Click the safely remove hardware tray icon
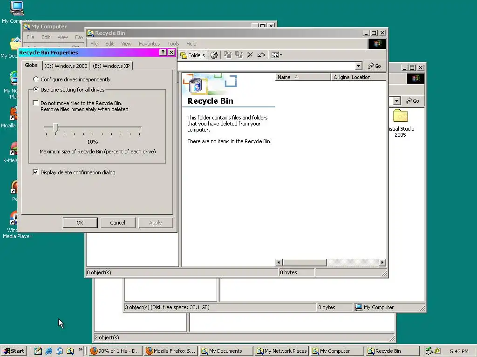This screenshot has height=357, width=477. pos(429,351)
